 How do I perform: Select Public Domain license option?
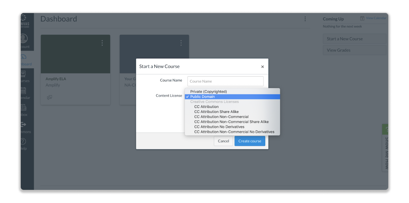(x=232, y=97)
